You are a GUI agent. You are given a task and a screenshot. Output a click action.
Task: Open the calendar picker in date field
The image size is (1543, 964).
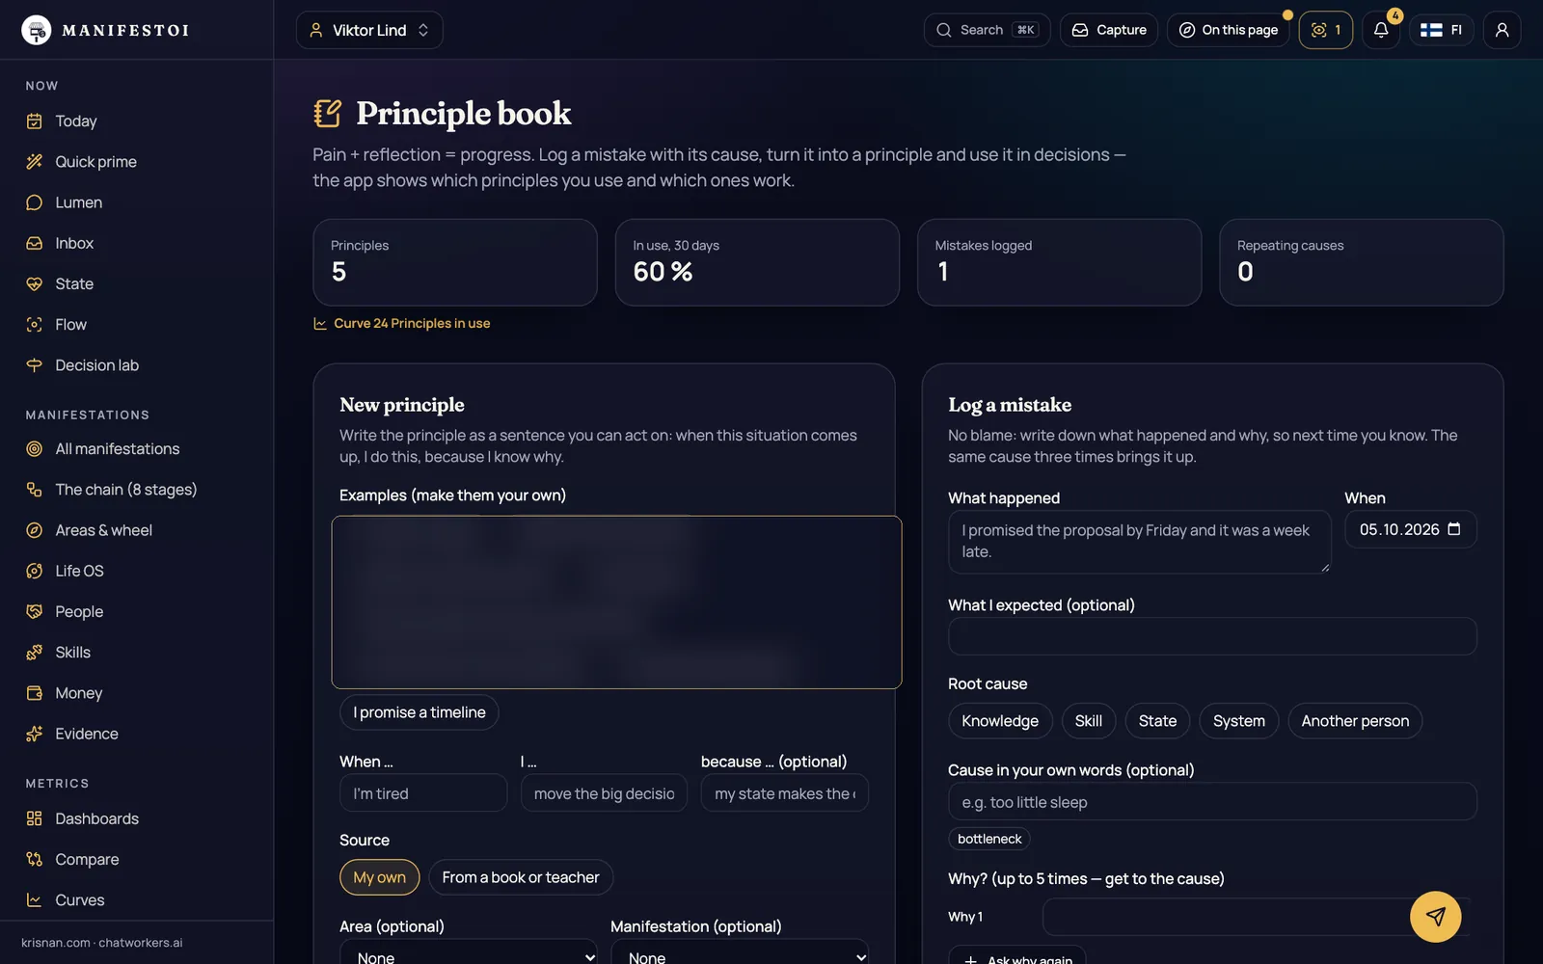click(x=1454, y=529)
